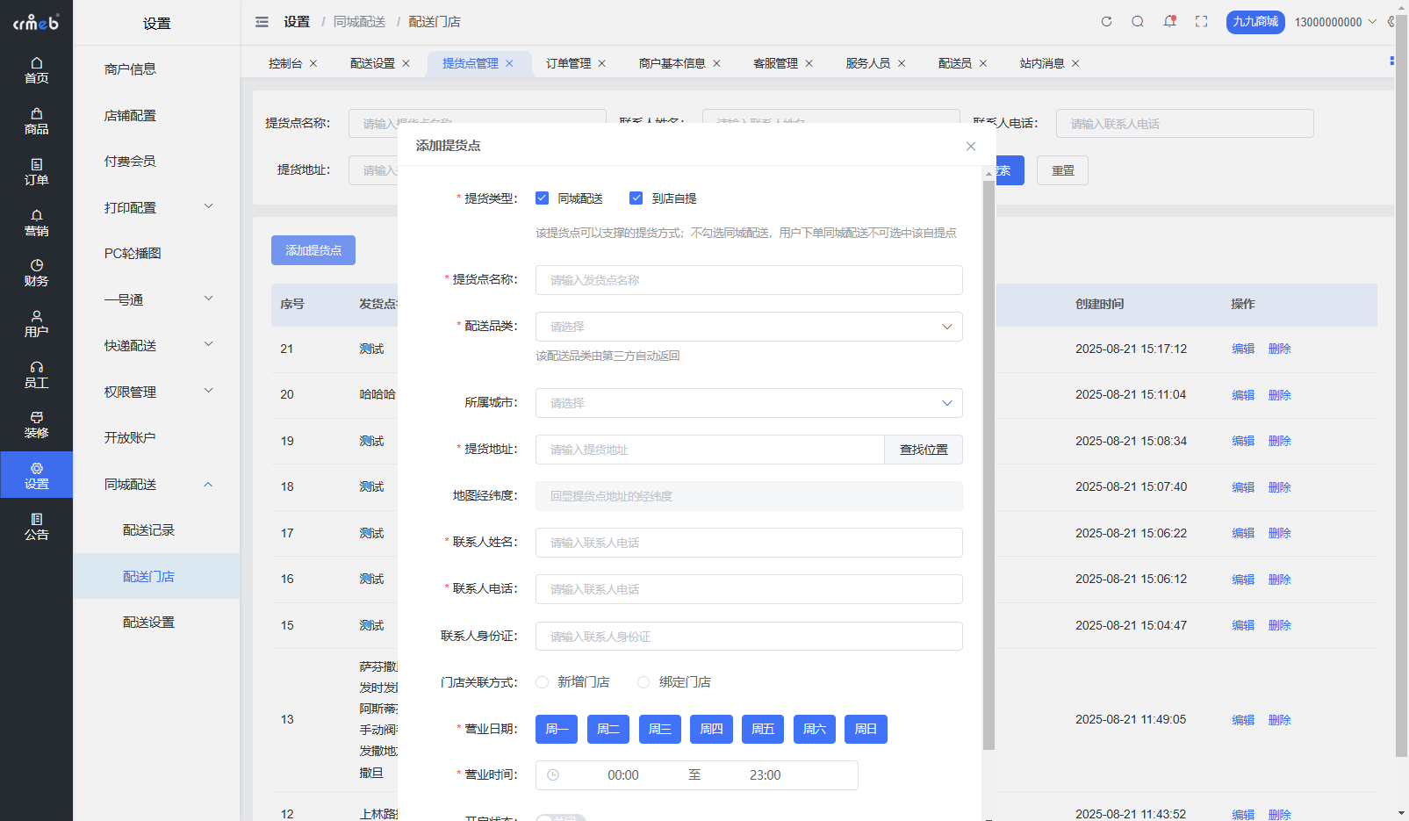Expand the 快递配送 menu
The height and width of the screenshot is (821, 1409).
tap(158, 345)
